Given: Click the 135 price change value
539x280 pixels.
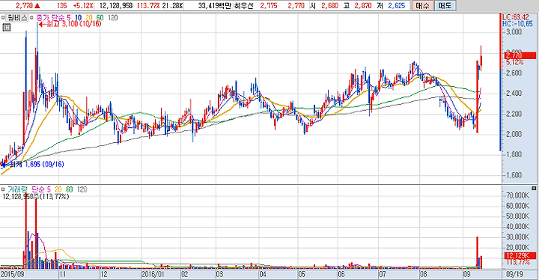Looking at the screenshot, I should [62, 5].
